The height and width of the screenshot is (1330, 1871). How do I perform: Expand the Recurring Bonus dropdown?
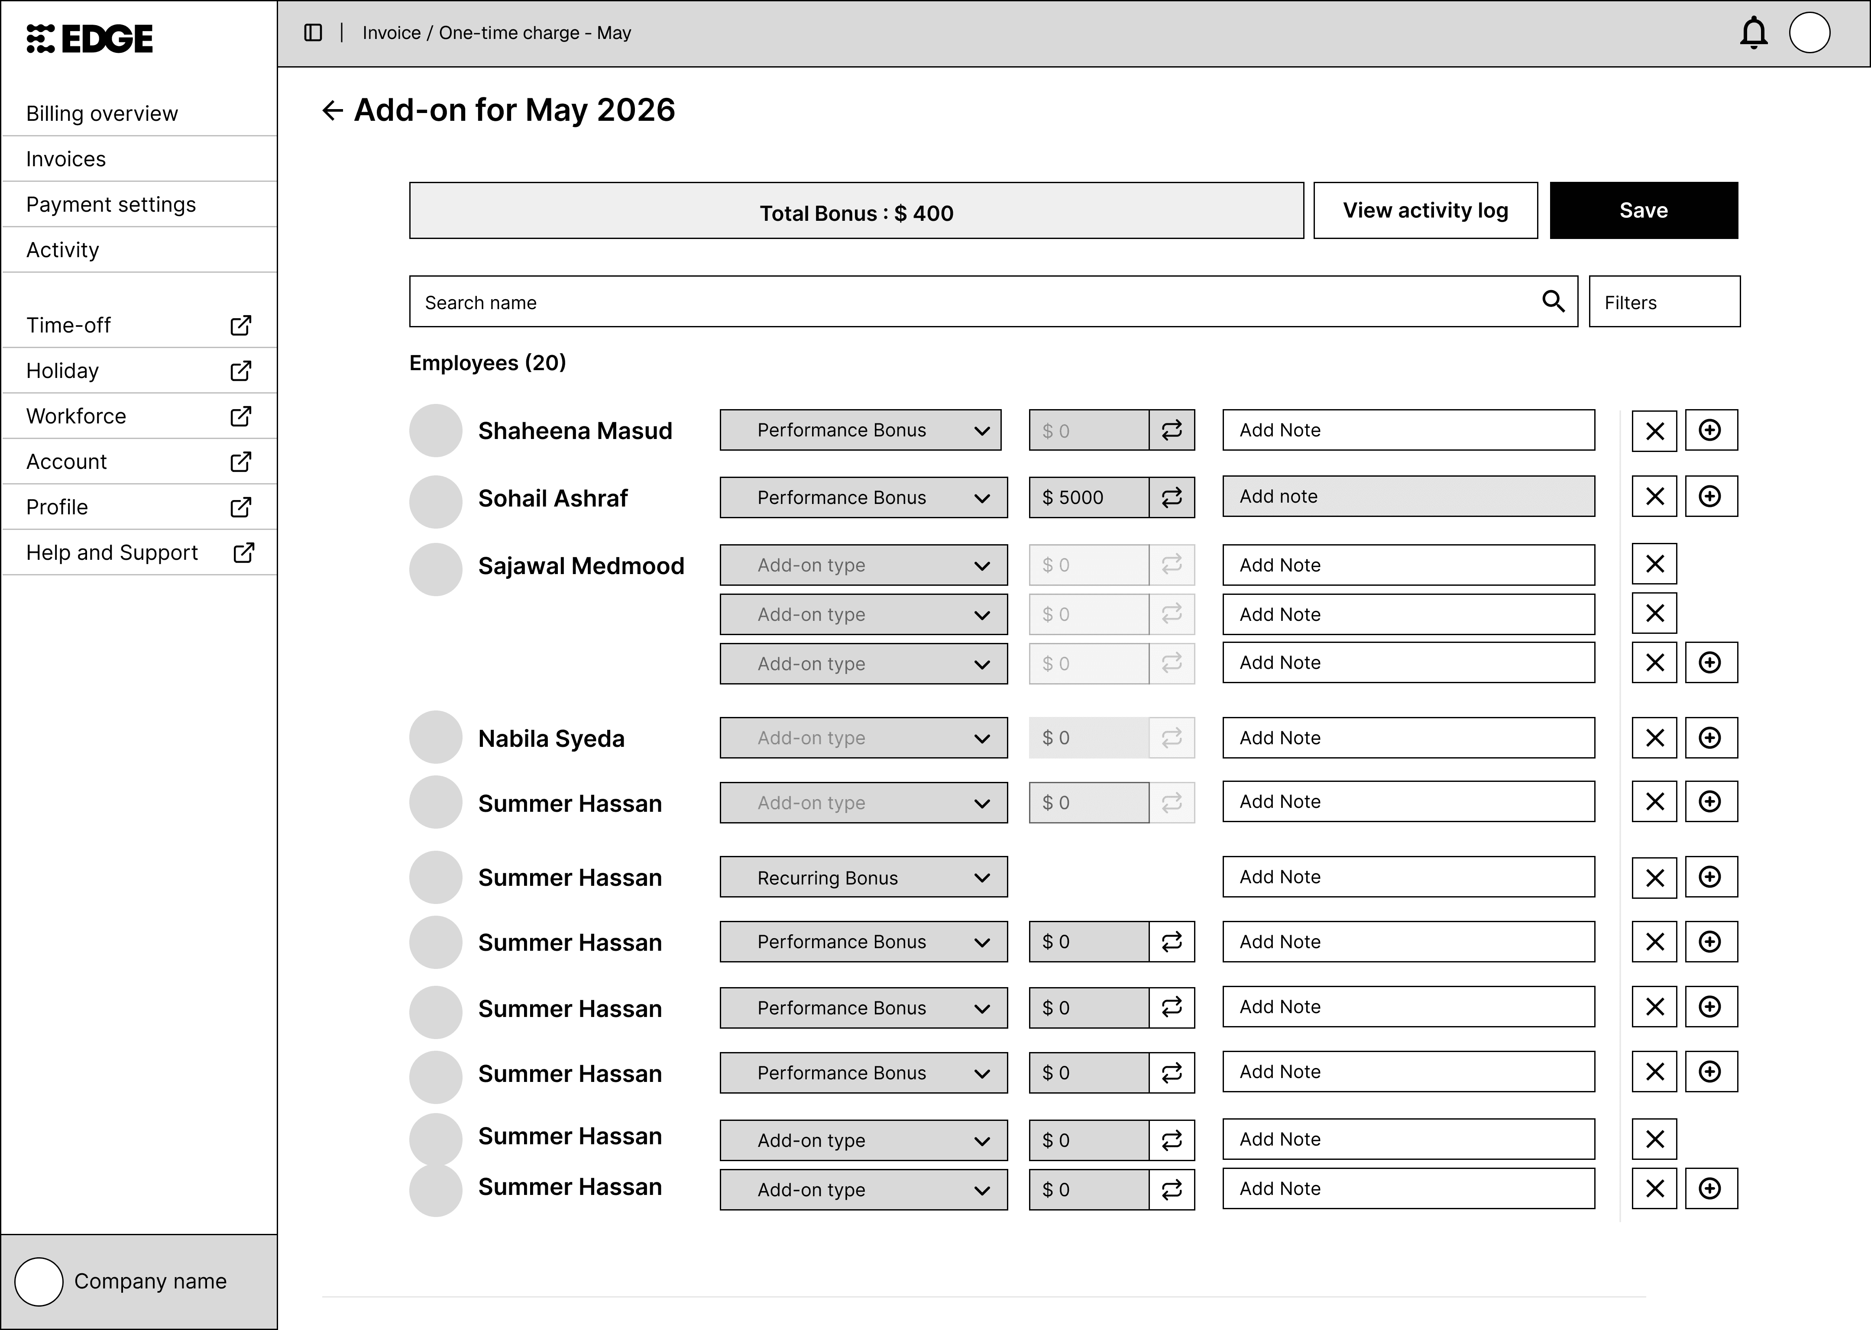pyautogui.click(x=864, y=877)
